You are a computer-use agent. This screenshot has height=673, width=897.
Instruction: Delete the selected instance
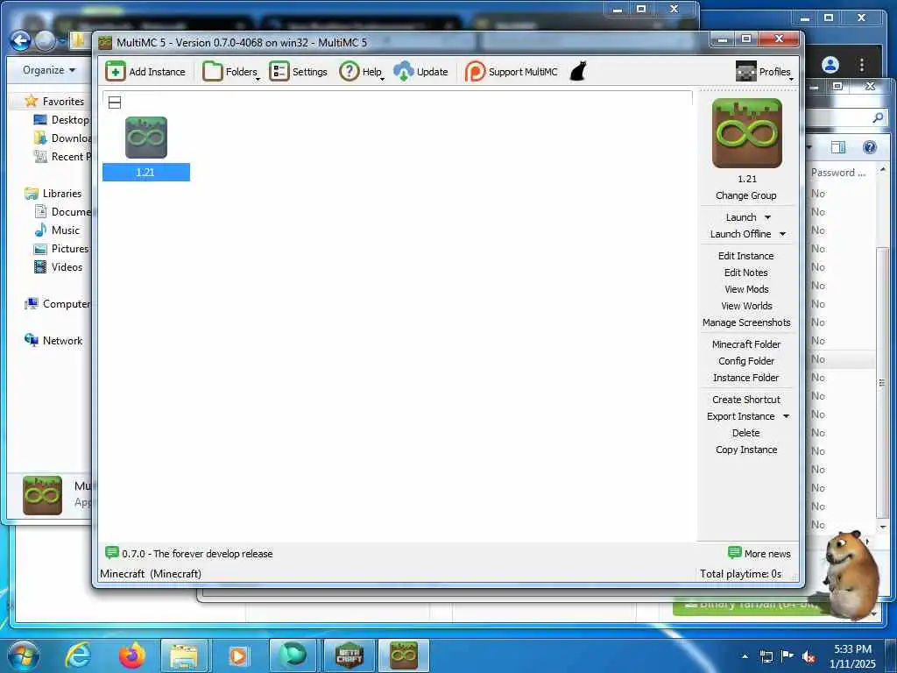(x=746, y=433)
